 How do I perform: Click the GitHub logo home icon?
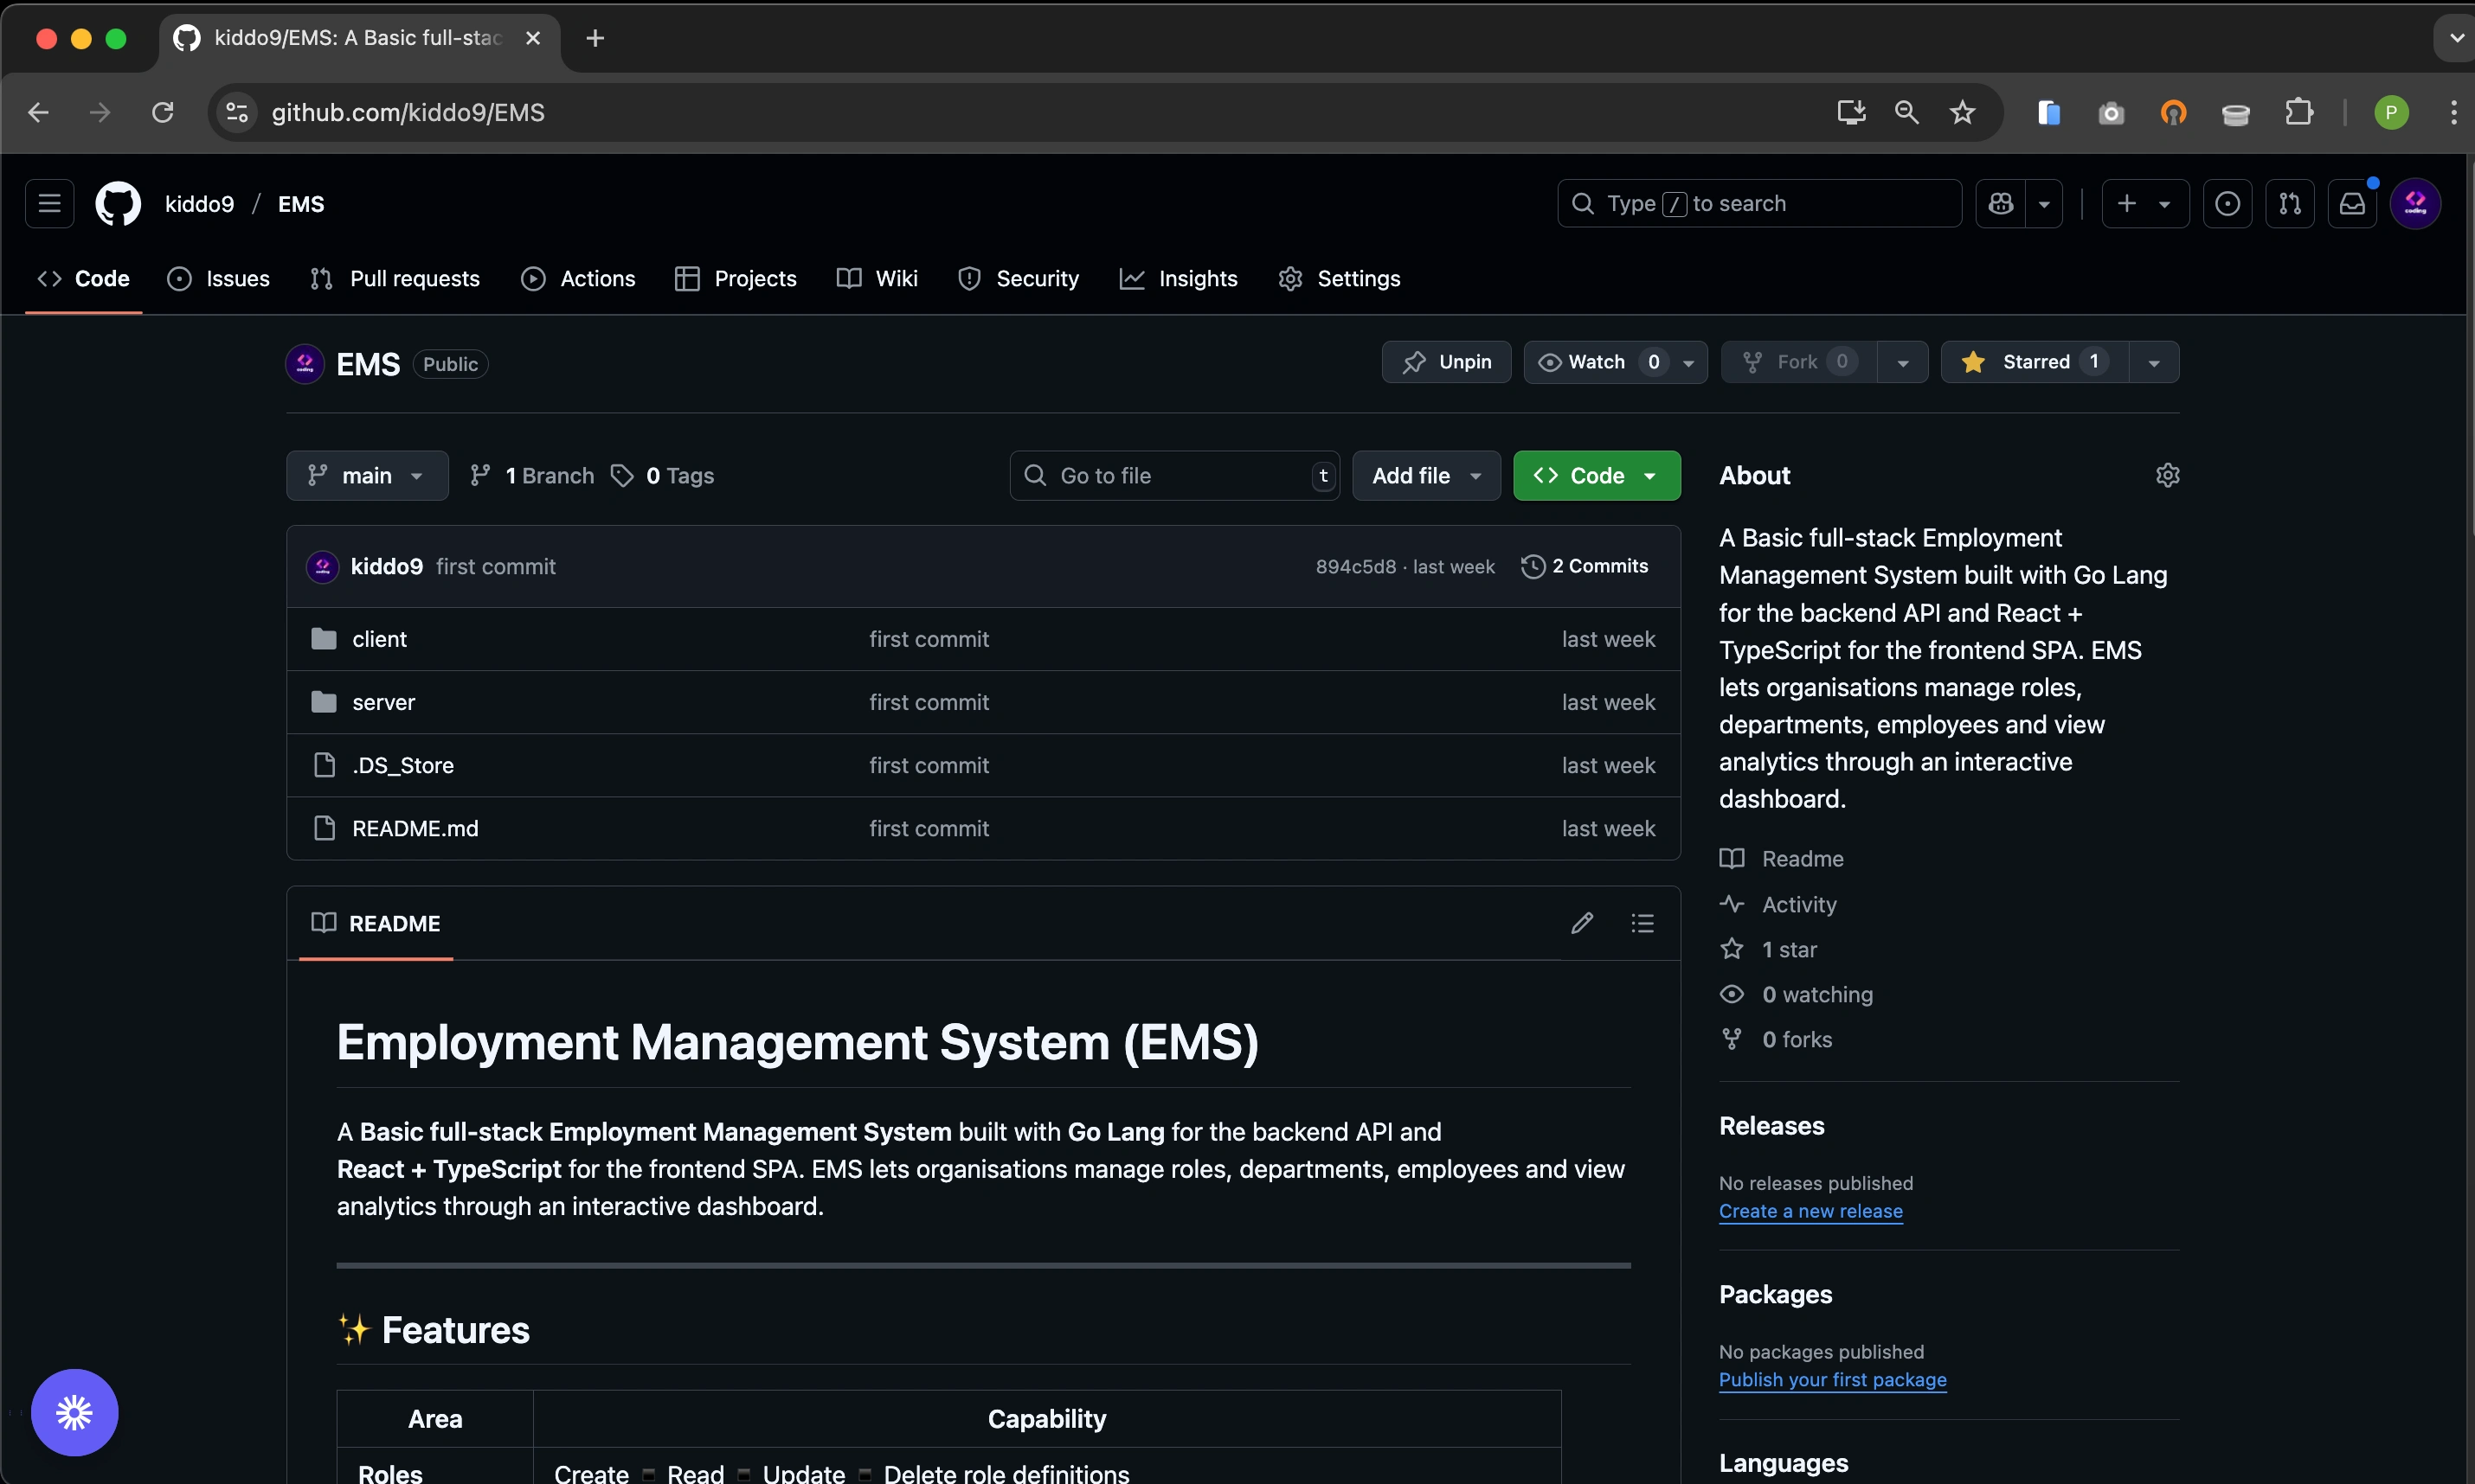(117, 203)
